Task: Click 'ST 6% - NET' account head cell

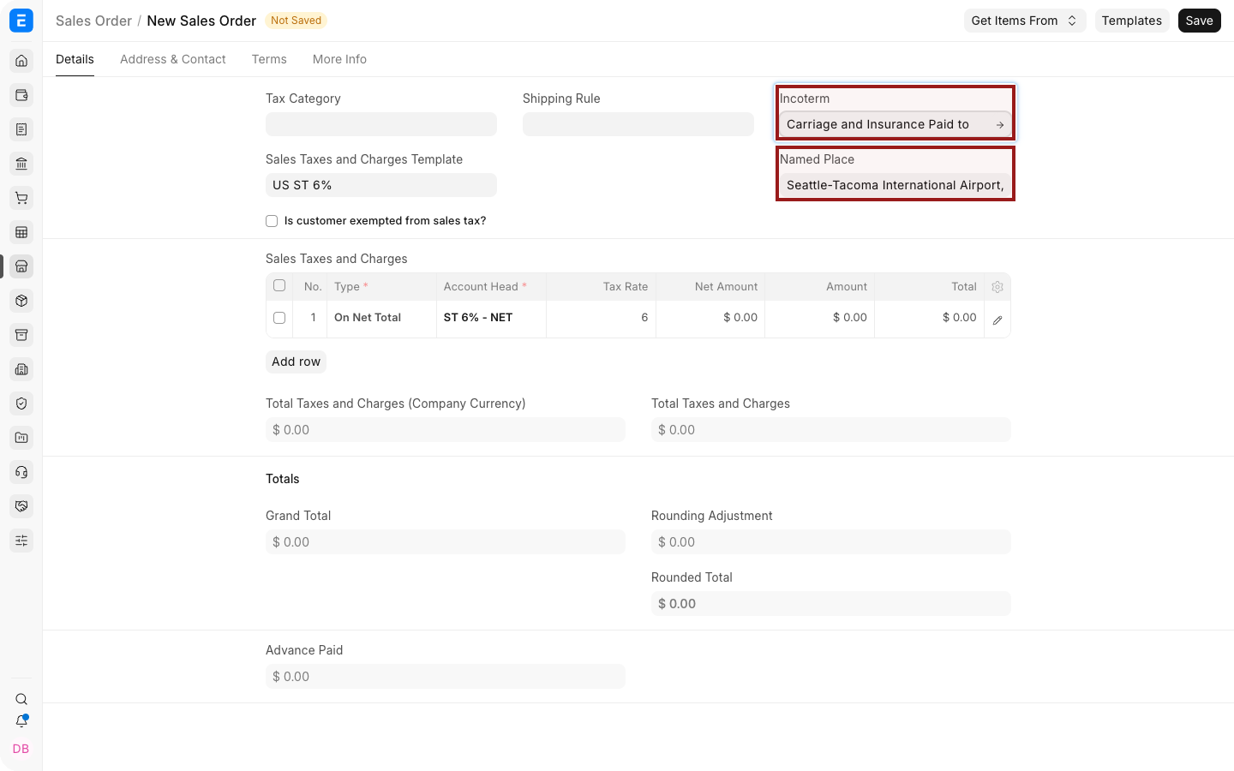Action: [492, 318]
